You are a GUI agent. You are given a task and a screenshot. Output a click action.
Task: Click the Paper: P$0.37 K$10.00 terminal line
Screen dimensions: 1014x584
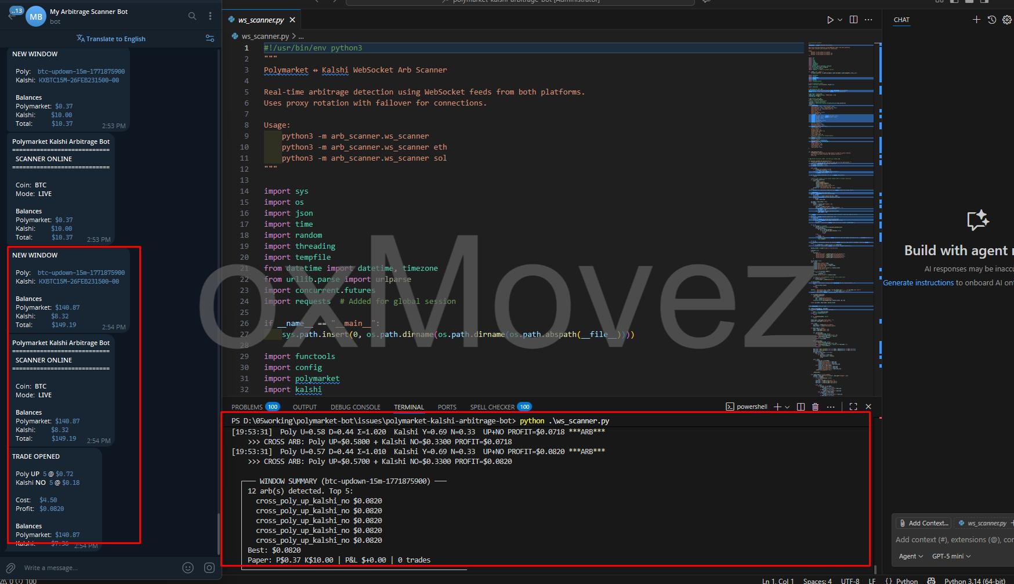pos(339,560)
